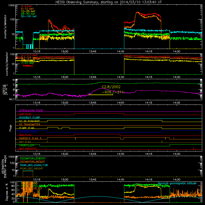Image resolution: width=205 pixels, height=205 pixels.
Task: Click the 7-20 MeV legend label
Action: 27,63
